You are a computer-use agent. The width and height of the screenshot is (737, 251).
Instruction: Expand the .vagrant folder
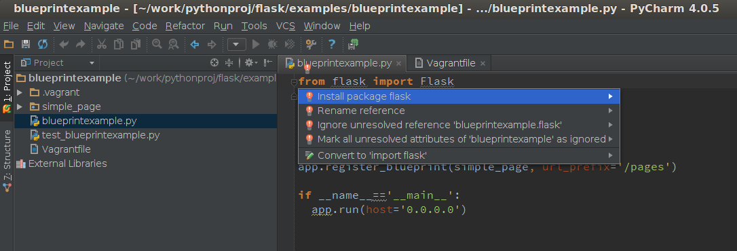coord(20,92)
